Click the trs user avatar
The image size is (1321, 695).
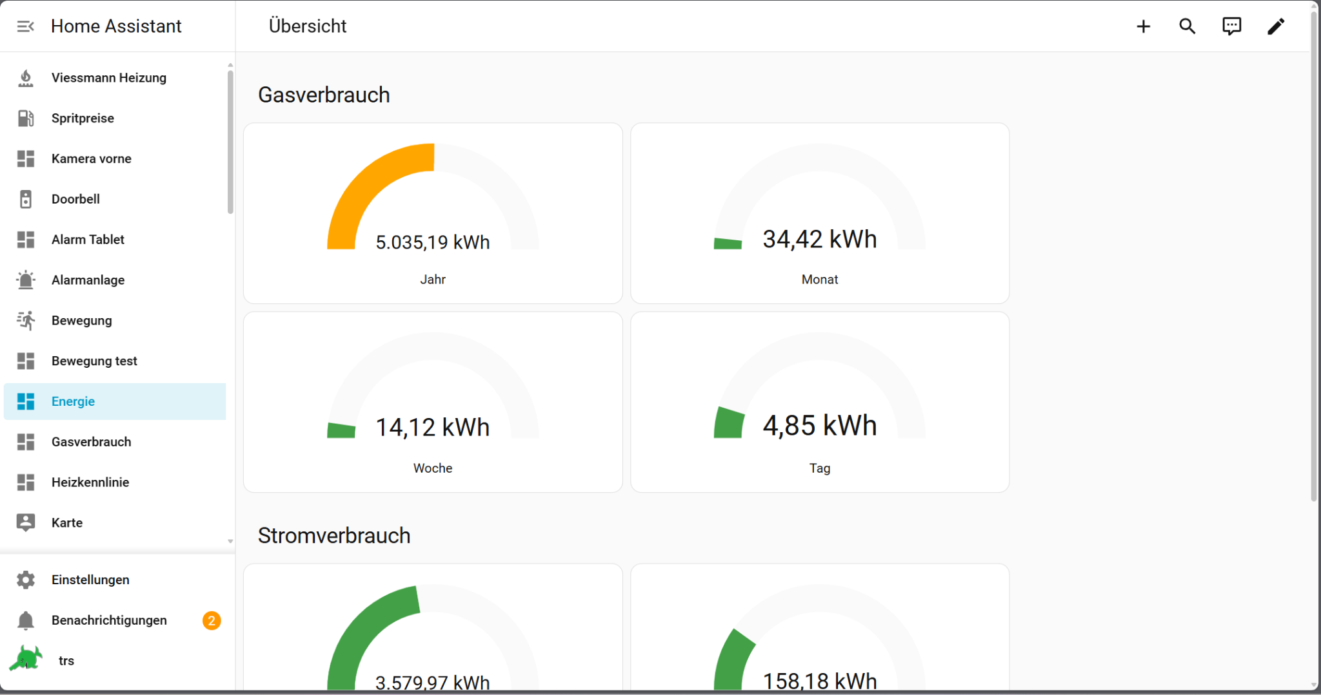26,659
